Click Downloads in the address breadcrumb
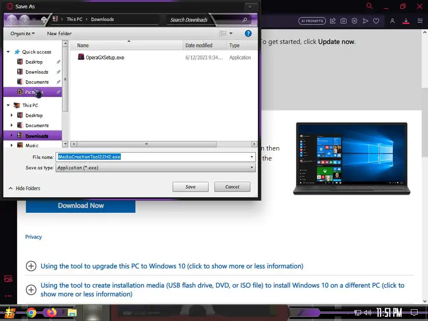This screenshot has height=321, width=428. pyautogui.click(x=102, y=19)
